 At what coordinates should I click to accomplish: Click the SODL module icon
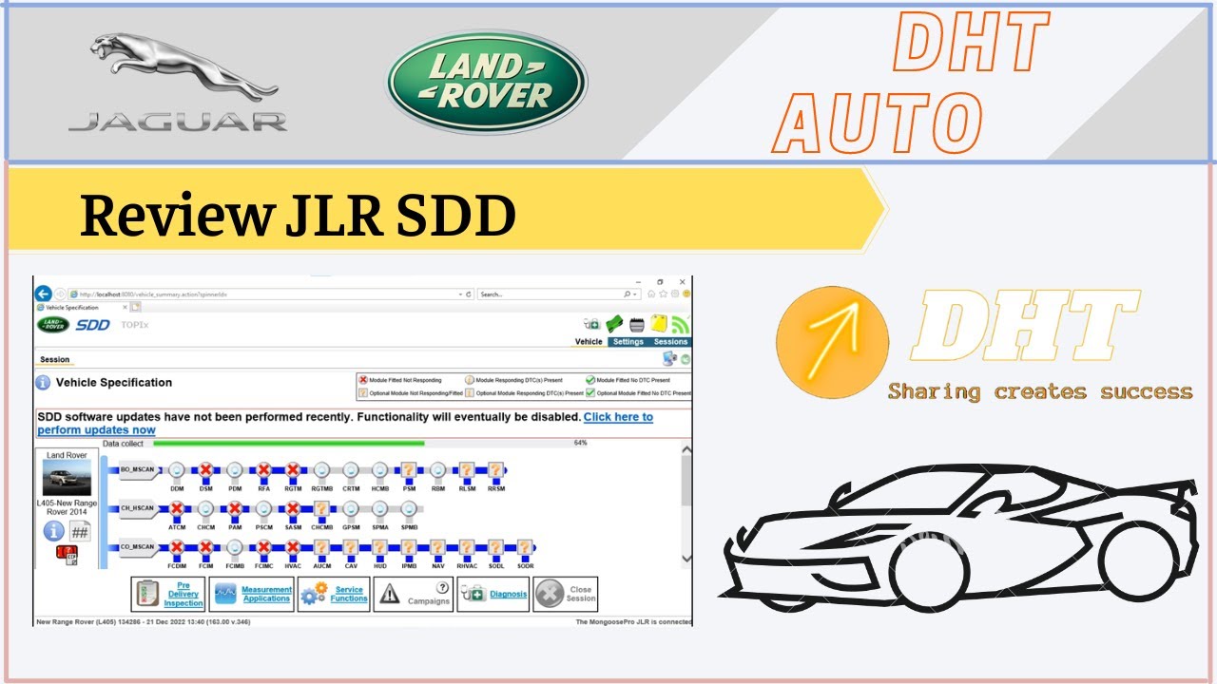pos(495,547)
